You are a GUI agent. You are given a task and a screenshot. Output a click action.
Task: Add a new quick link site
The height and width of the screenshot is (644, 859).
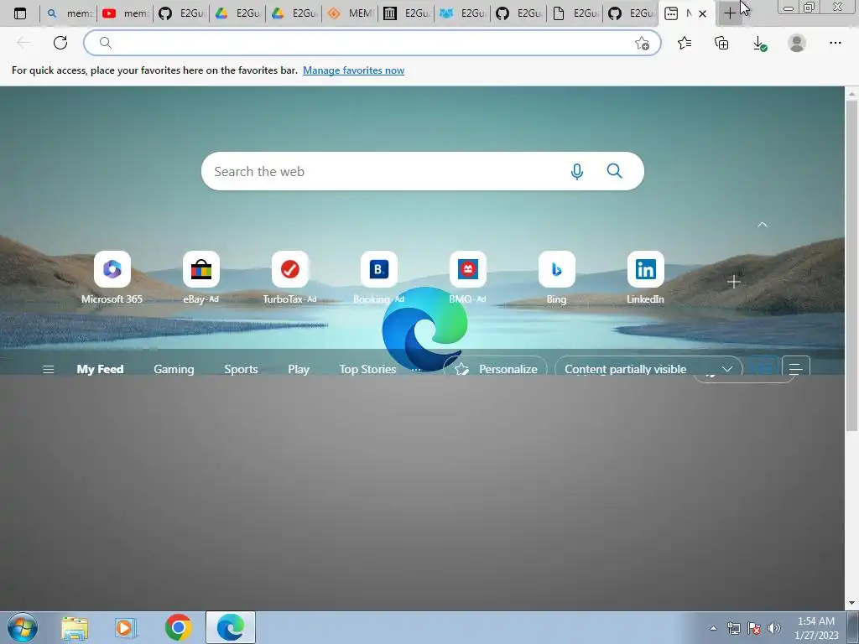[x=733, y=282]
